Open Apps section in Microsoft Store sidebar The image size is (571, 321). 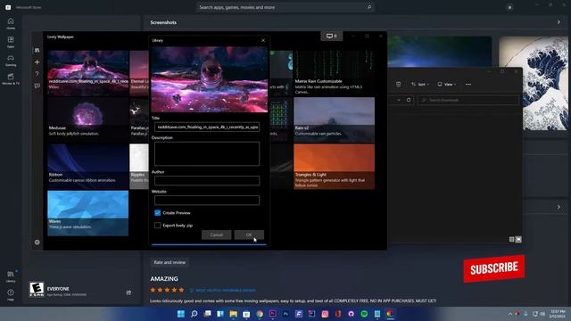[11, 42]
